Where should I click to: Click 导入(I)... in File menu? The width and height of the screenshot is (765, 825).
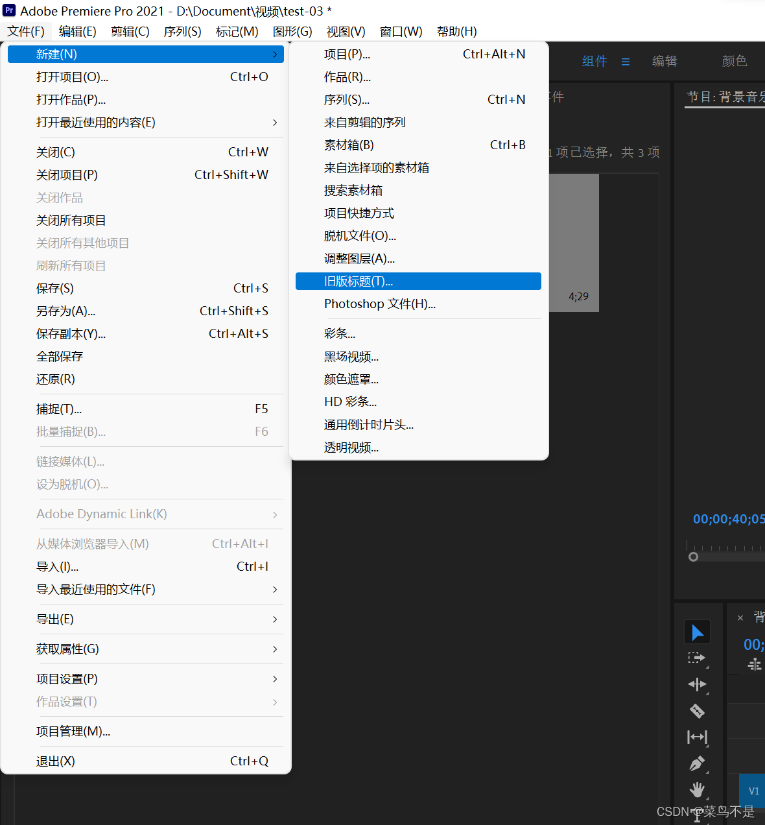coord(146,567)
